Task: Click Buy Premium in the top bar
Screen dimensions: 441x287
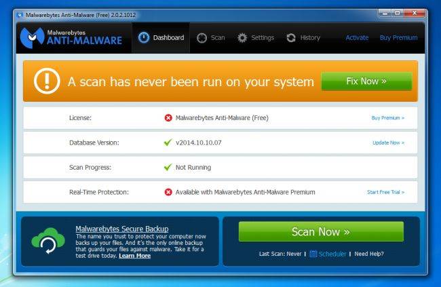Action: point(398,38)
